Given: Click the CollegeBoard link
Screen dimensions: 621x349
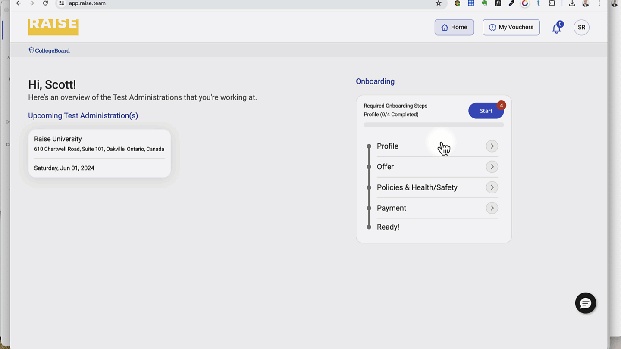Looking at the screenshot, I should point(49,50).
